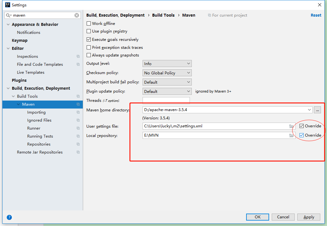Focus the Threads input field
The width and height of the screenshot is (327, 226).
click(x=166, y=101)
